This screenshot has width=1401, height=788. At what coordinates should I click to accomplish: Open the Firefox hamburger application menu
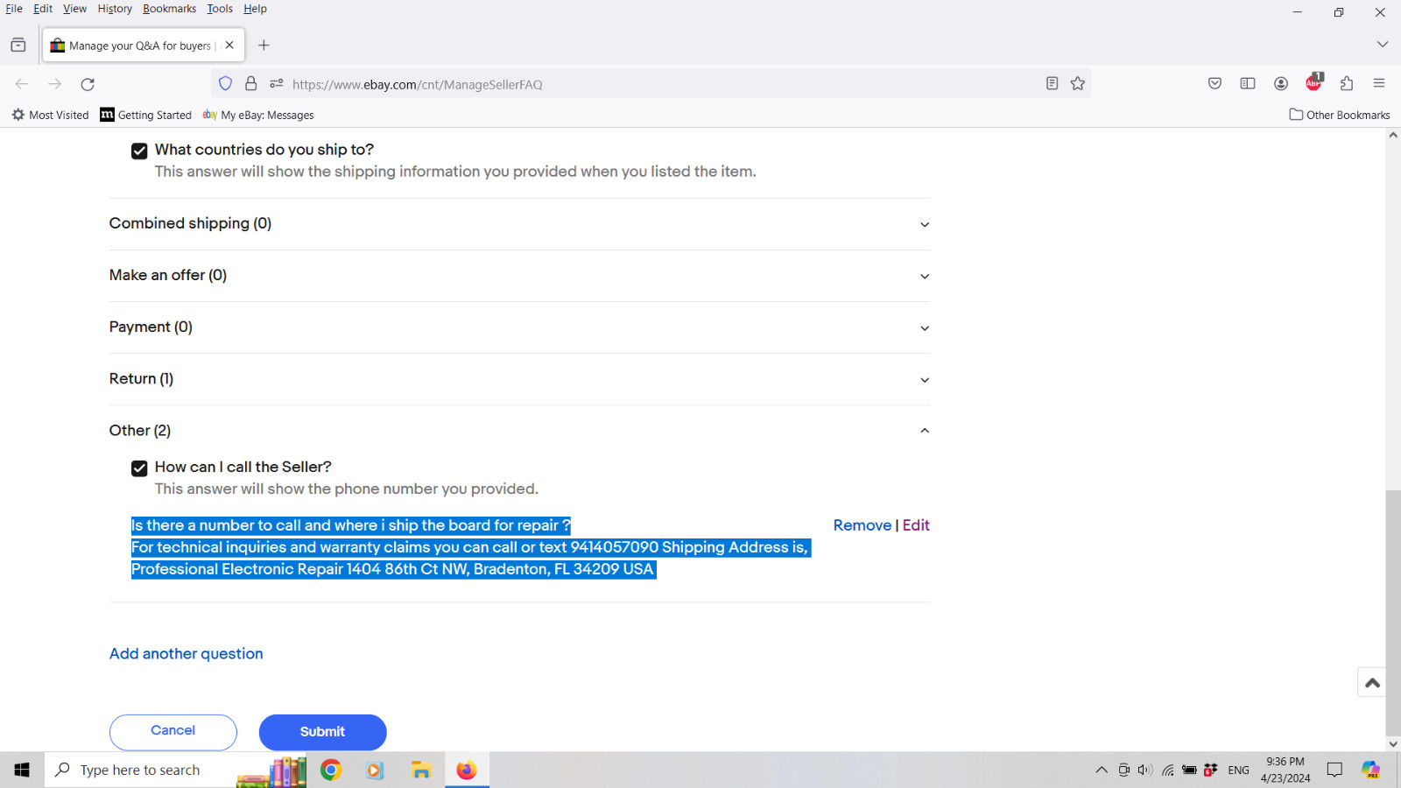pos(1379,83)
